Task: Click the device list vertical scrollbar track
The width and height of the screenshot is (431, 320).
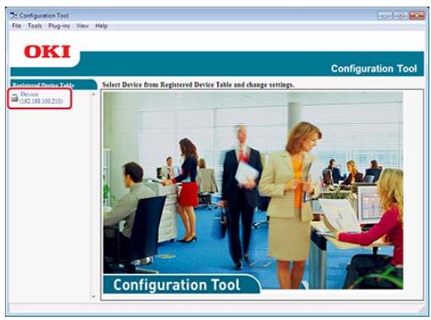Action: tap(94, 195)
